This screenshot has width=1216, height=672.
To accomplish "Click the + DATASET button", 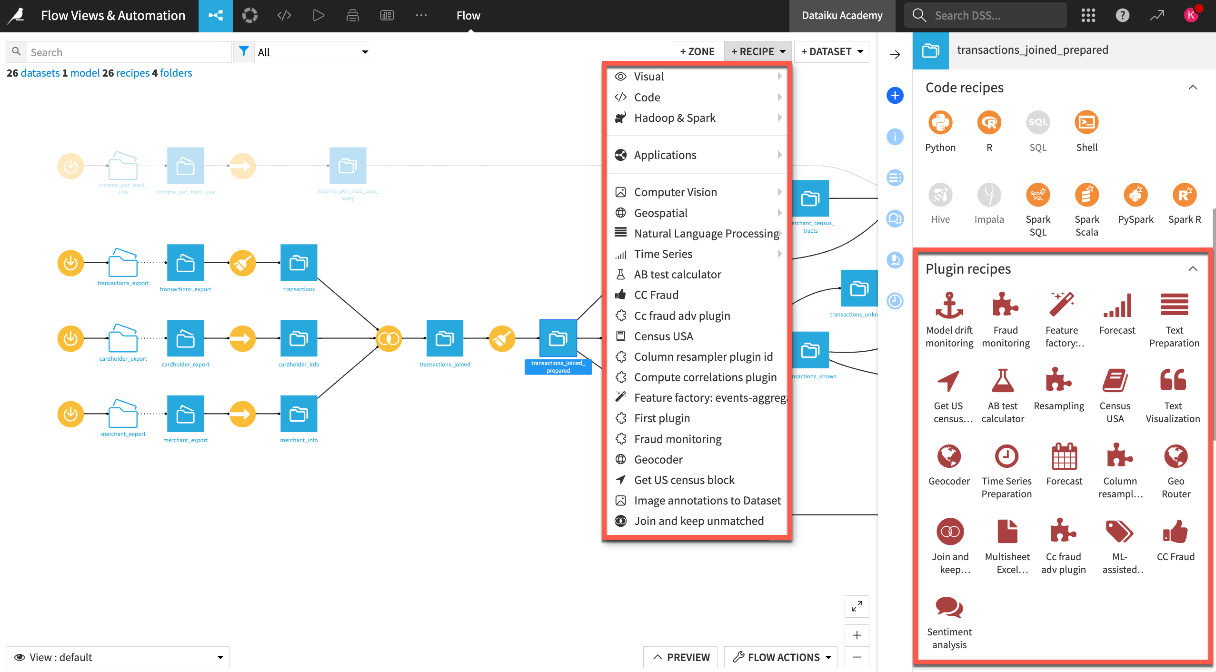I will [830, 50].
